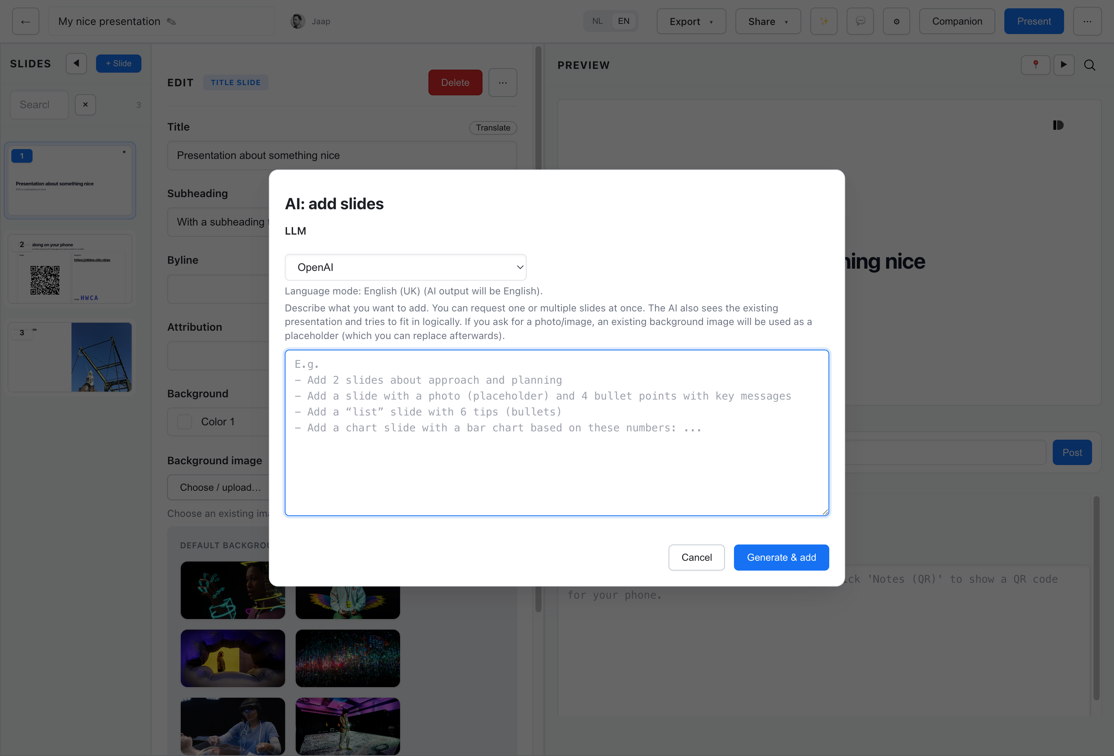The image size is (1114, 756).
Task: Clear the slide search with X button
Action: point(85,104)
